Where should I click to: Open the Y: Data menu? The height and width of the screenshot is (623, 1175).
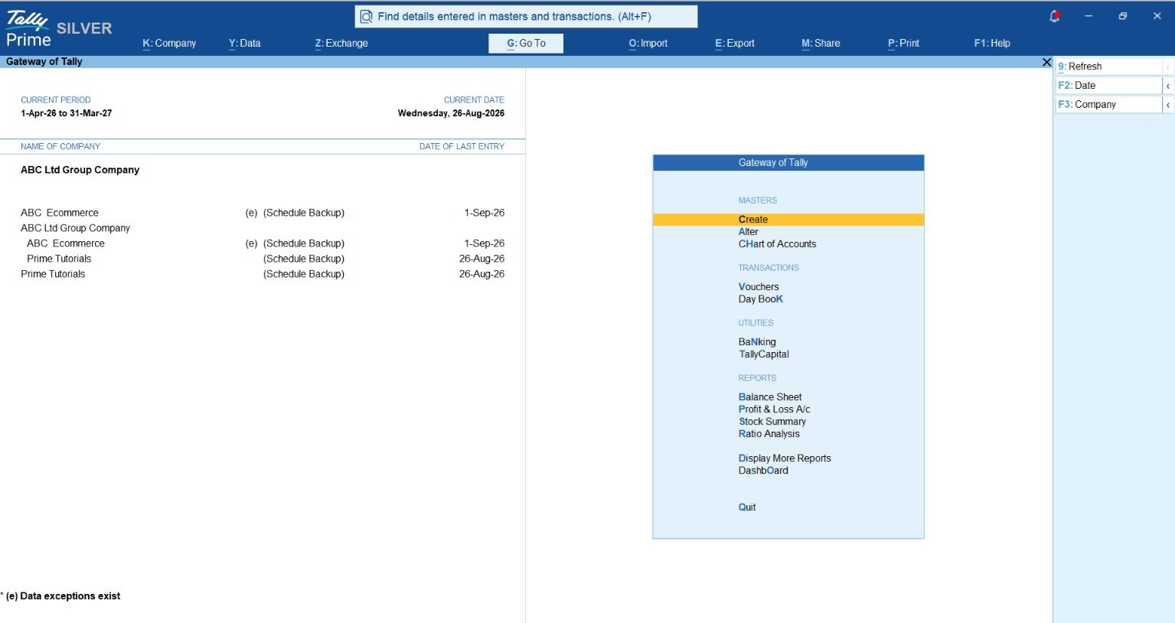(x=244, y=44)
